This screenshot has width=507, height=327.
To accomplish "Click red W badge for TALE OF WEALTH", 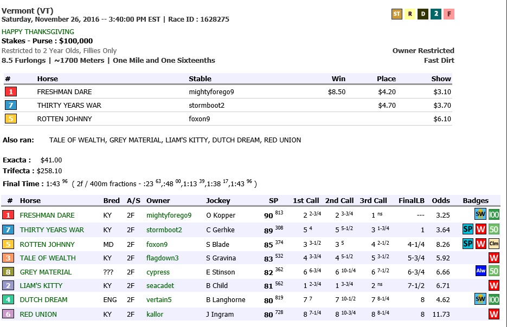I will click(x=493, y=258).
